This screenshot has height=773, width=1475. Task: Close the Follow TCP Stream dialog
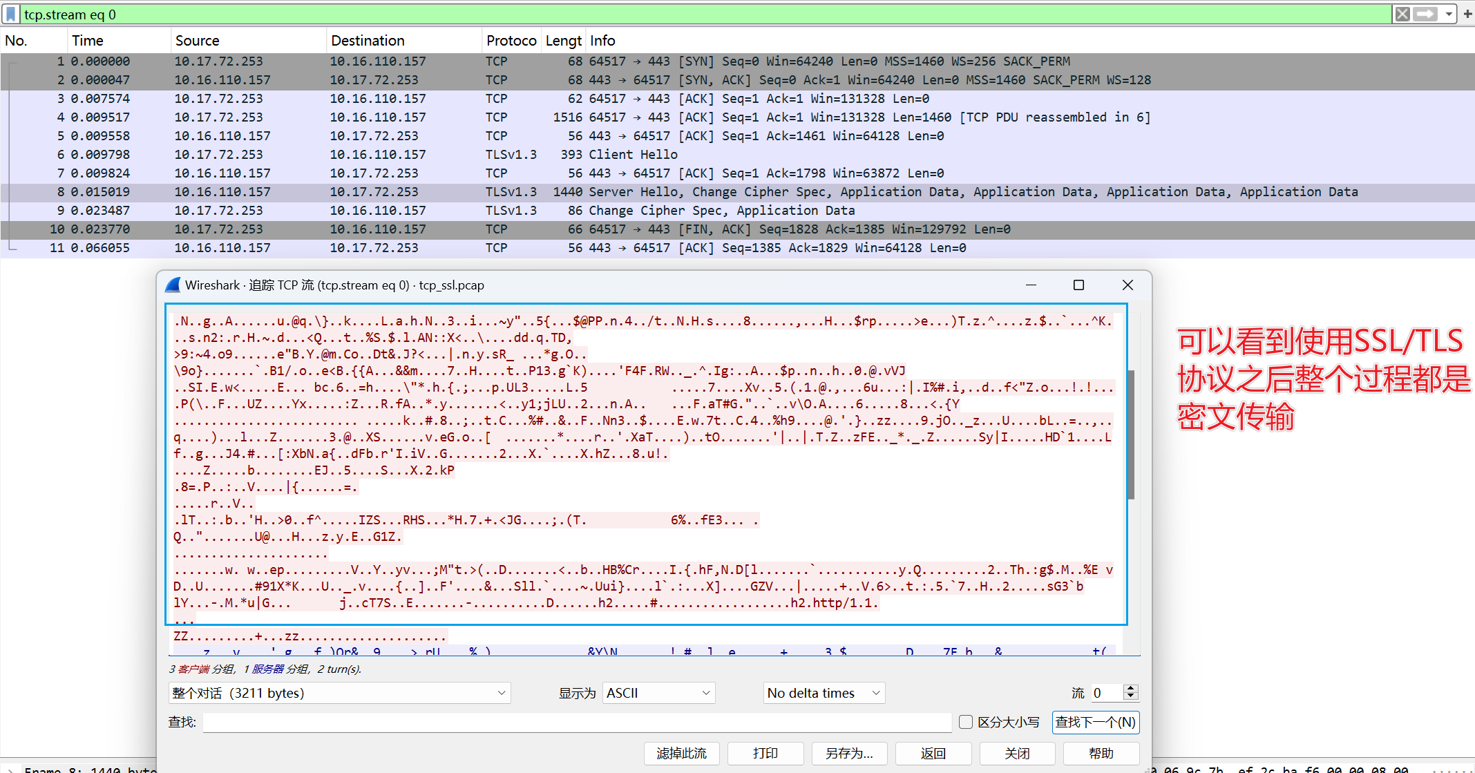click(1127, 285)
